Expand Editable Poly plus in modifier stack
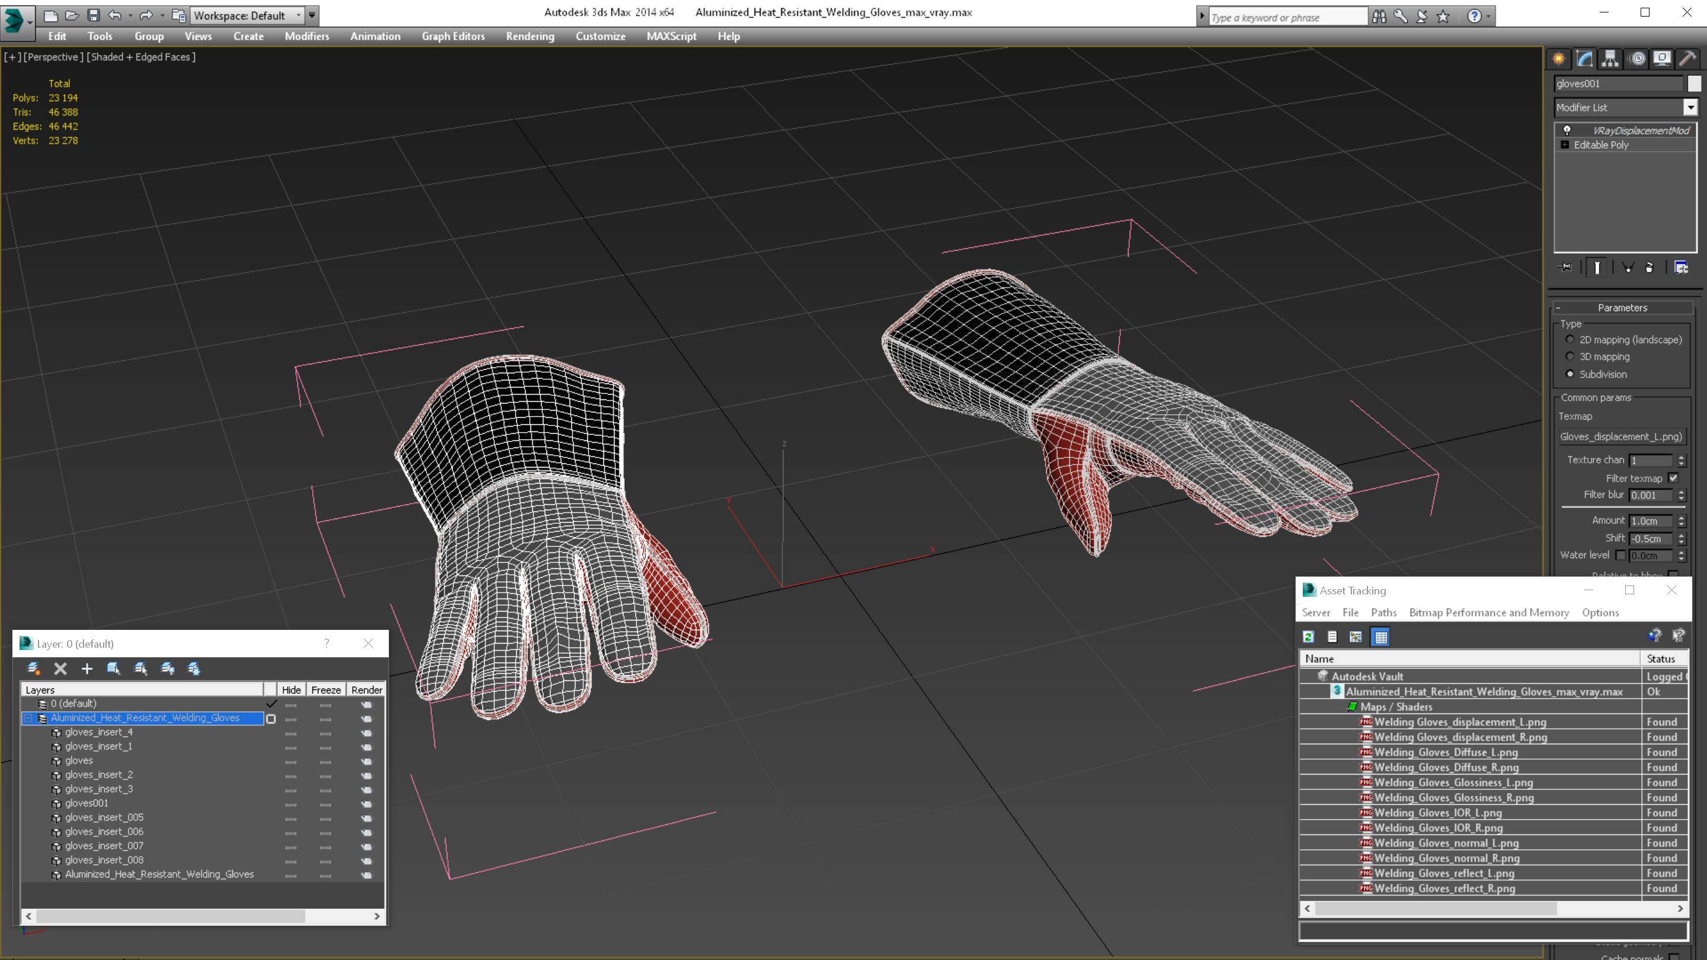Image resolution: width=1707 pixels, height=960 pixels. tap(1565, 145)
